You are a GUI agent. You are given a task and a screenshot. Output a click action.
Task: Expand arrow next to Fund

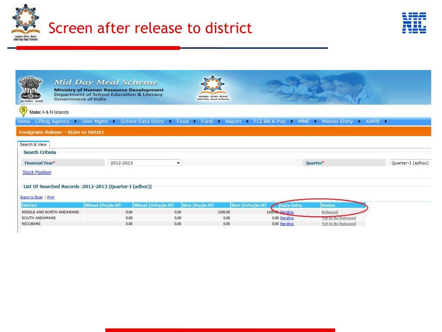pos(219,121)
